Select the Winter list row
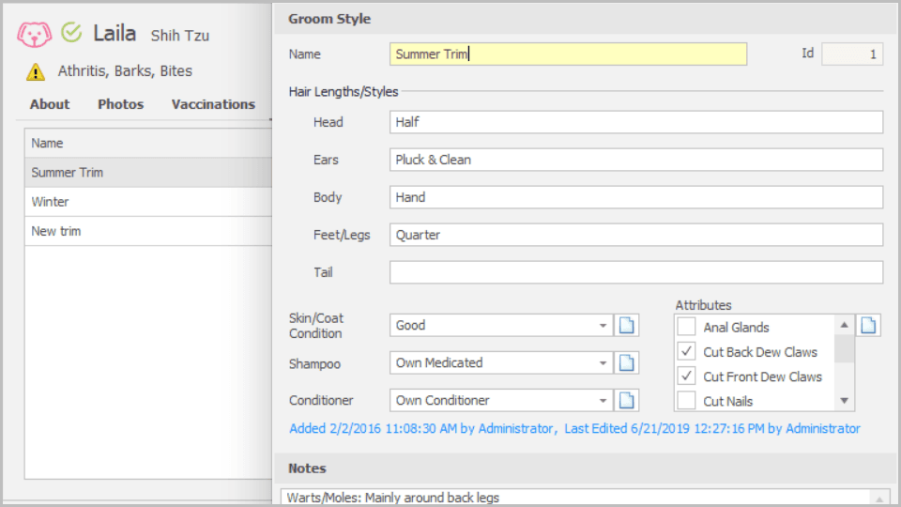 point(148,202)
